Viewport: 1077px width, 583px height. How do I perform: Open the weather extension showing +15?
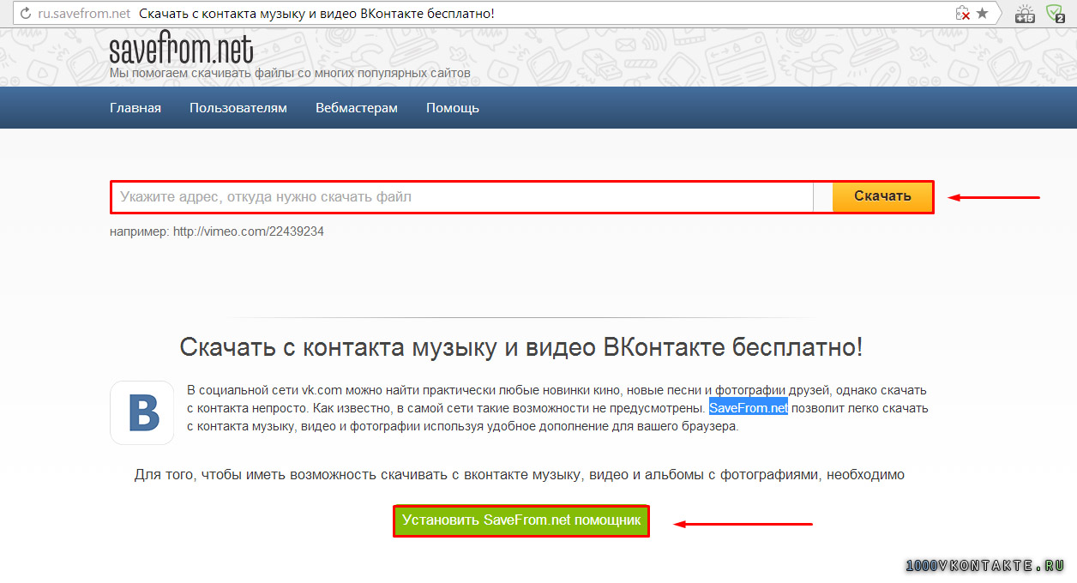coord(1025,14)
